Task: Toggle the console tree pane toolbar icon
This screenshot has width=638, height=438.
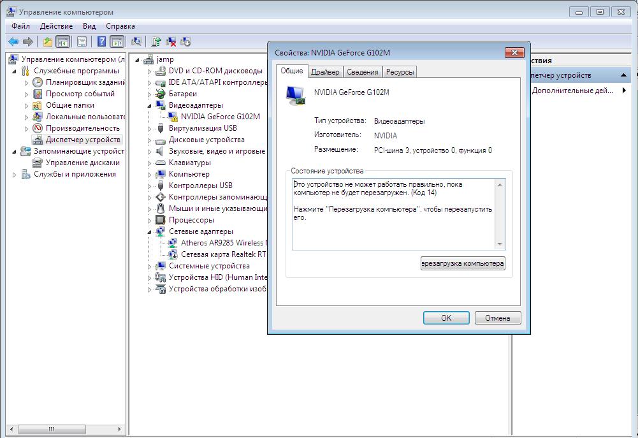Action: (62, 41)
